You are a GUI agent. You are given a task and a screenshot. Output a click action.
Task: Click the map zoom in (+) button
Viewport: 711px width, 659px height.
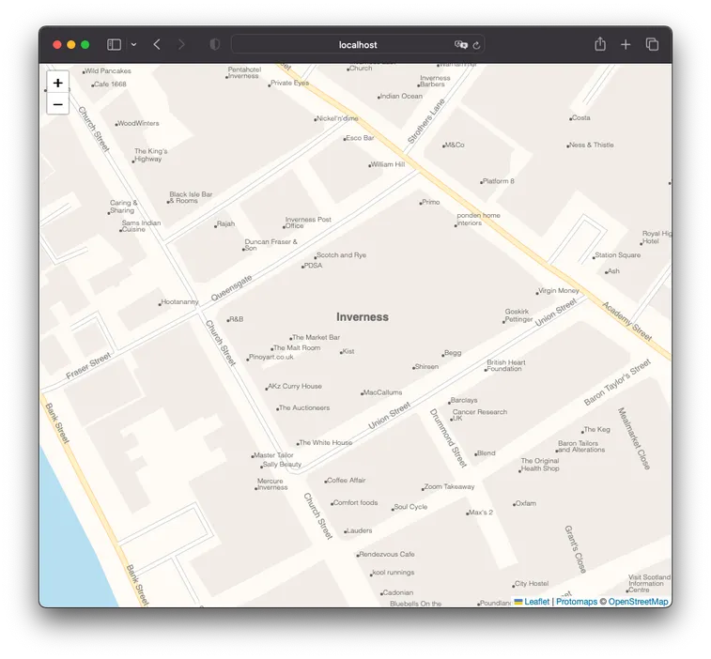pos(58,83)
